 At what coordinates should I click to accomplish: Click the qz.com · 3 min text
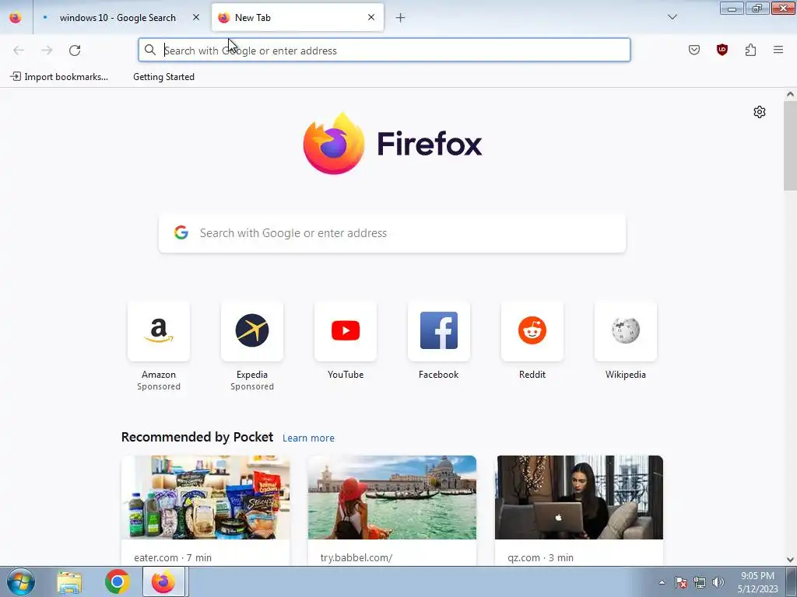[x=540, y=557]
